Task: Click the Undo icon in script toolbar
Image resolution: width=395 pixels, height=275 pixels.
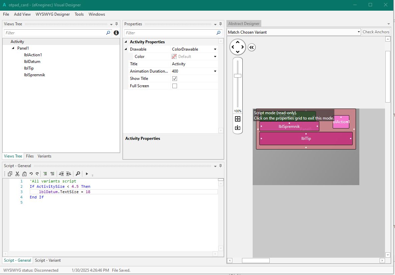Action: [31, 174]
